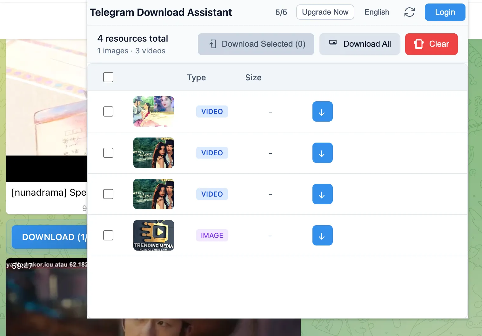This screenshot has height=336, width=482.
Task: Click the Size column header
Action: click(x=253, y=77)
